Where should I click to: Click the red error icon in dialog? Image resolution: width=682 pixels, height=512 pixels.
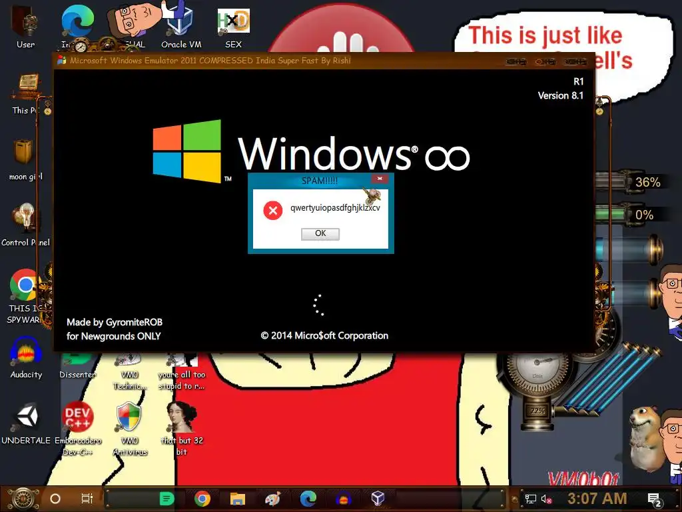(273, 211)
